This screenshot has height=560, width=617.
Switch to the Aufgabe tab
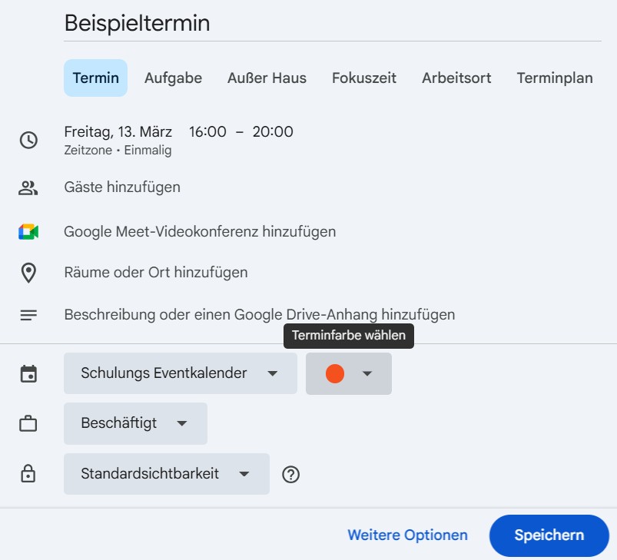coord(172,78)
